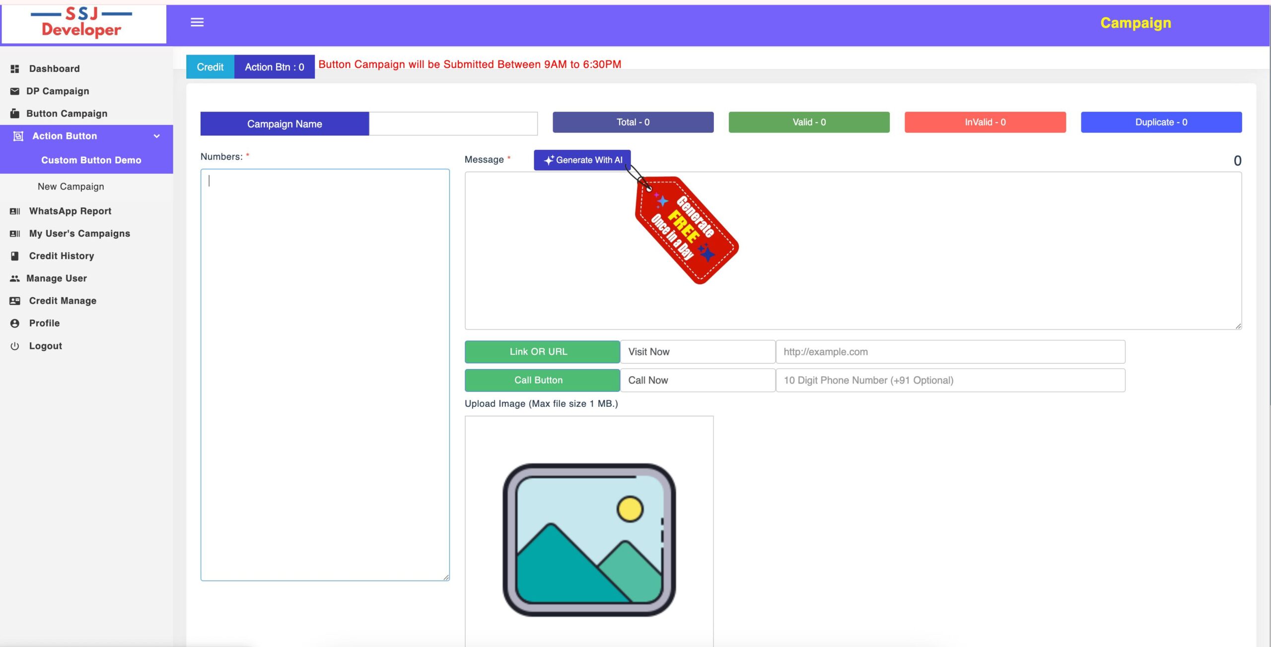1271x647 pixels.
Task: Click the Message box resize handle
Action: point(1238,326)
